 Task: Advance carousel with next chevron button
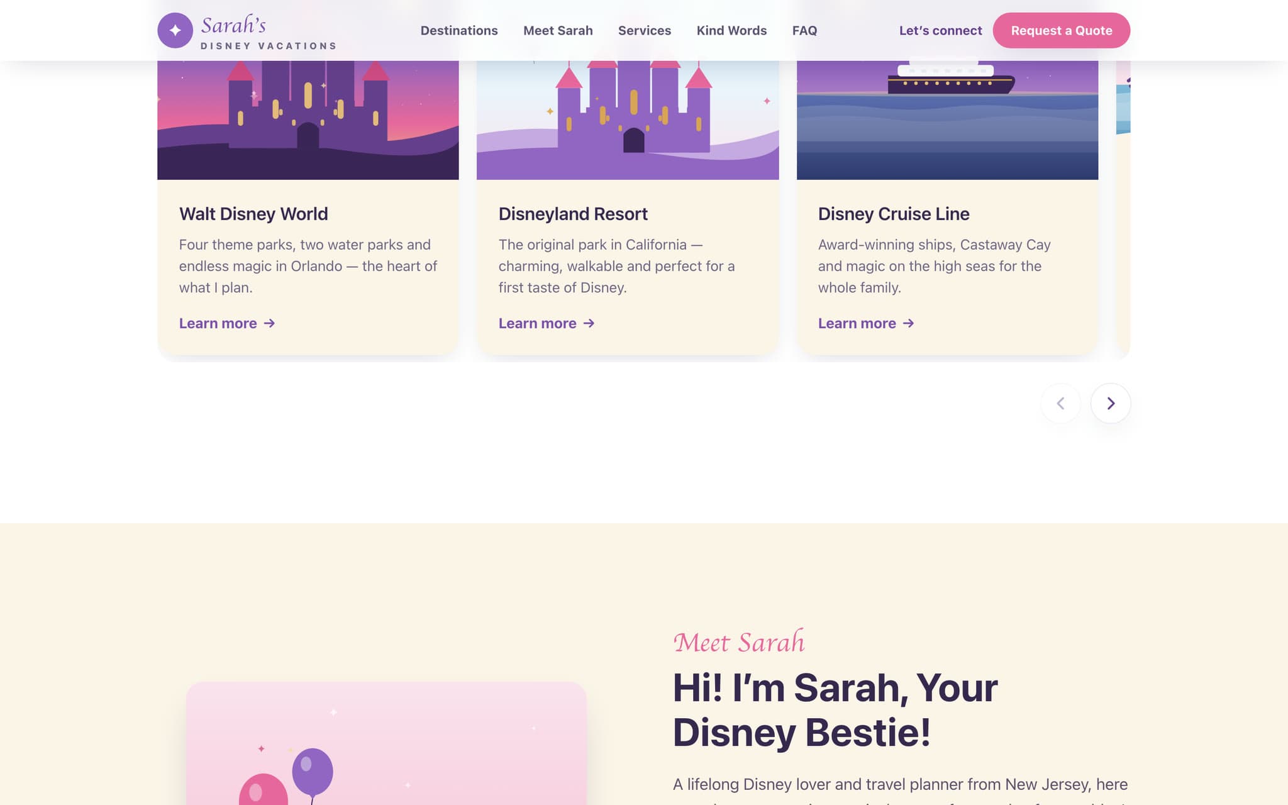(x=1111, y=403)
